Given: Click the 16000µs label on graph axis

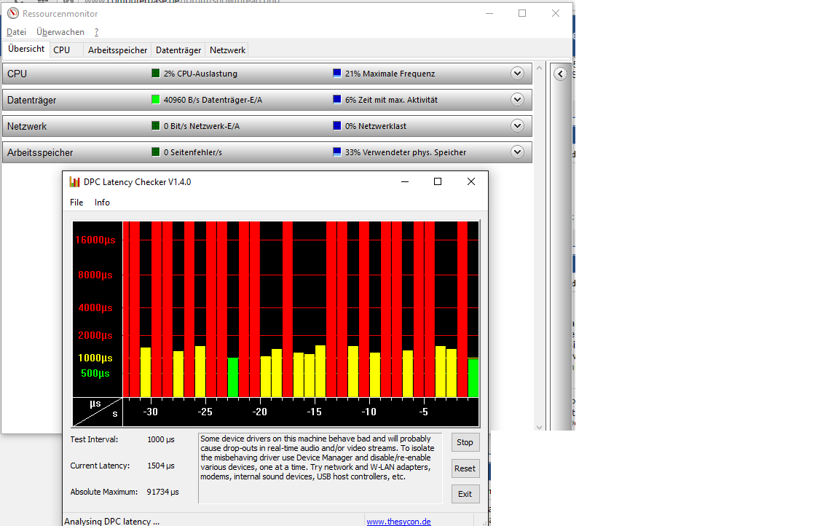Looking at the screenshot, I should point(95,240).
